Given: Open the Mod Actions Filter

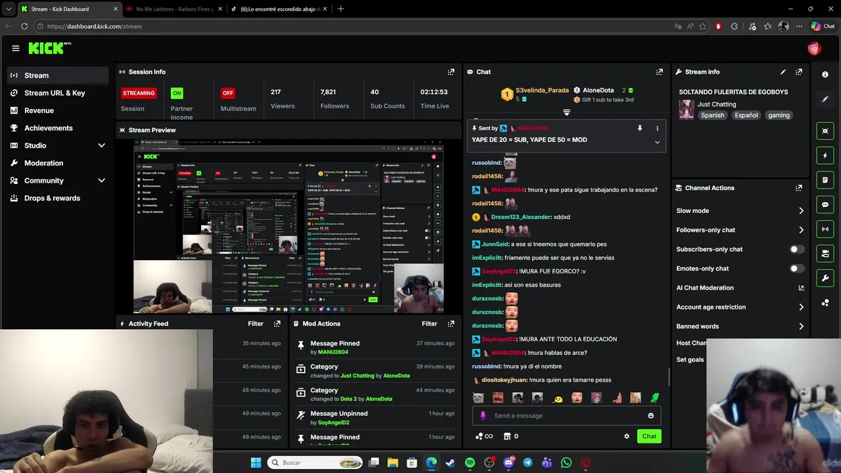Looking at the screenshot, I should pyautogui.click(x=429, y=324).
